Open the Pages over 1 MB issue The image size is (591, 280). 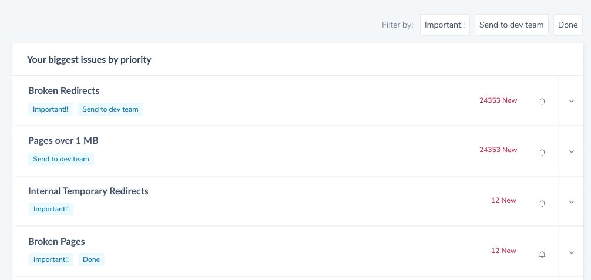63,140
